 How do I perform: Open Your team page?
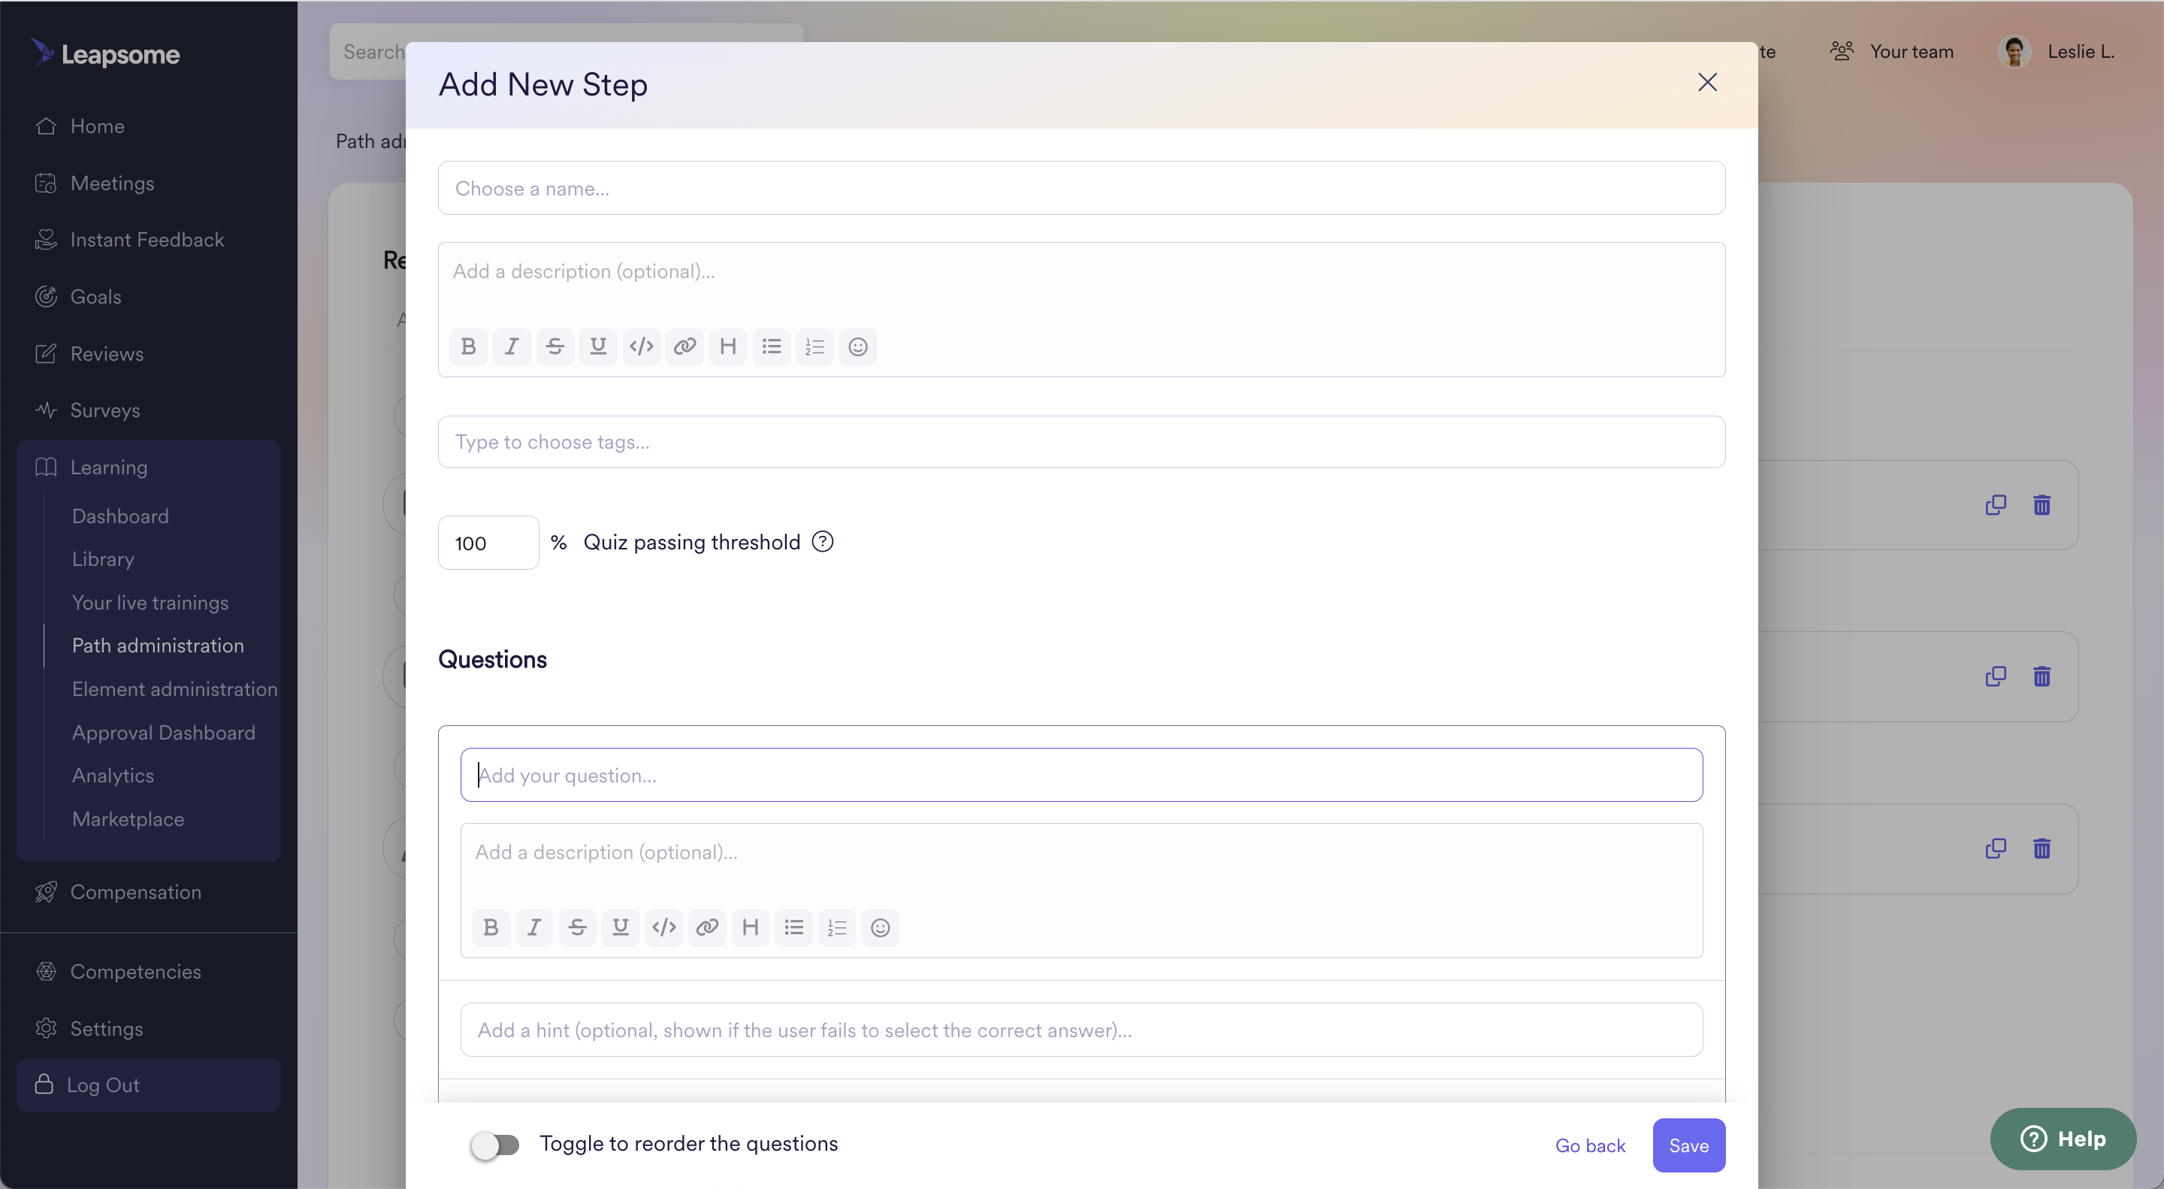(x=1891, y=52)
